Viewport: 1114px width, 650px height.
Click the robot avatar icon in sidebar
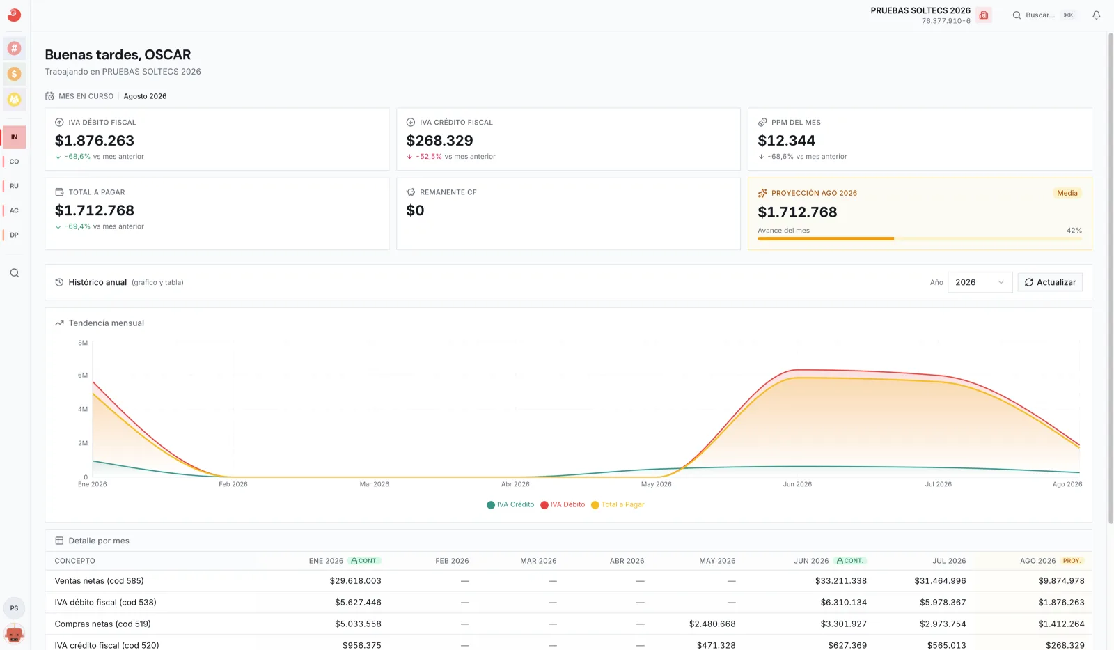coord(14,635)
